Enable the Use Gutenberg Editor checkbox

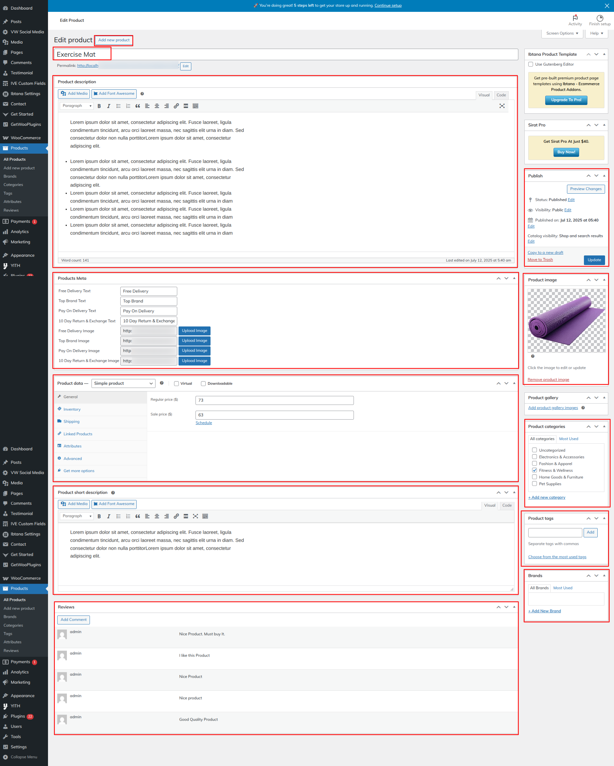click(530, 64)
